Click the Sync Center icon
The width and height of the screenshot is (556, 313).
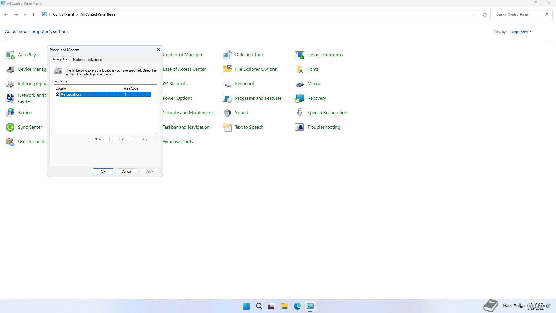point(10,127)
